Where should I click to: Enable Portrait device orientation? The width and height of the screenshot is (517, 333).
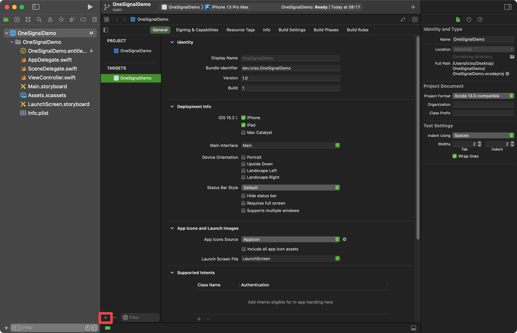click(x=243, y=157)
